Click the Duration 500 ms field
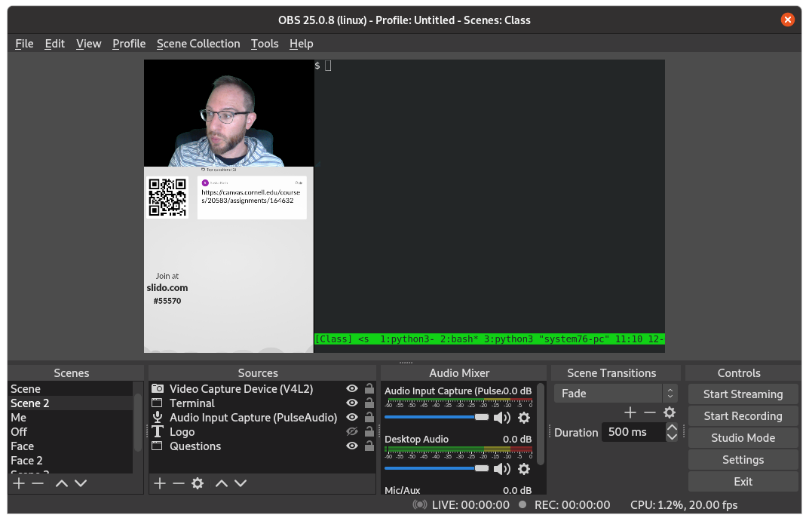The width and height of the screenshot is (809, 521). tap(633, 432)
